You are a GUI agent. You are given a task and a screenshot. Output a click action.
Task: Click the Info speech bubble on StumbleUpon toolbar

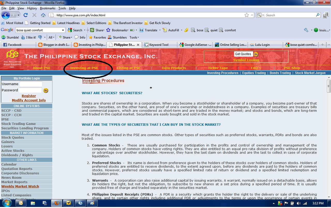[77, 38]
